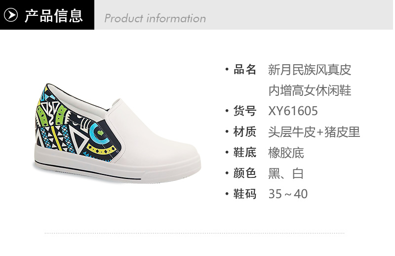This screenshot has height=256, width=395.
Task: Click the item number XY61605
Action: pyautogui.click(x=293, y=111)
